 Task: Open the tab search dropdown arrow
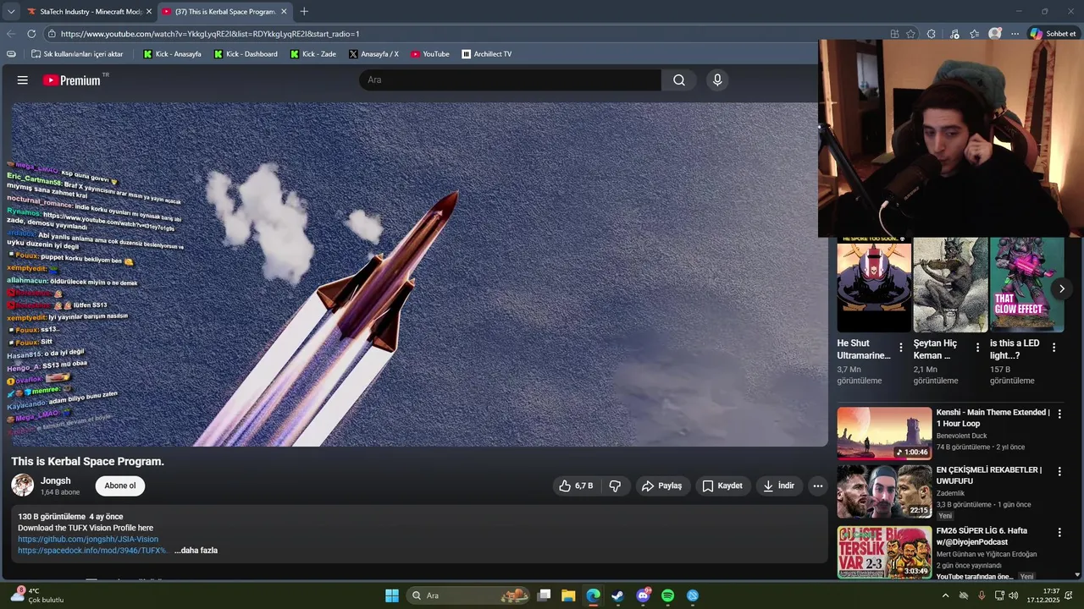click(11, 12)
